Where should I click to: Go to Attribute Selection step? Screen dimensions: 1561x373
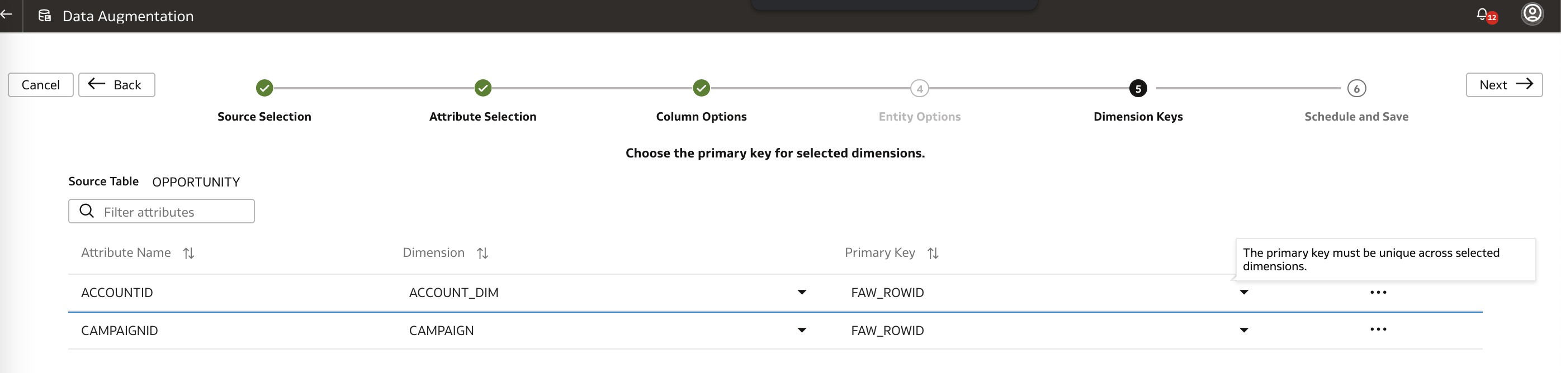pos(483,88)
